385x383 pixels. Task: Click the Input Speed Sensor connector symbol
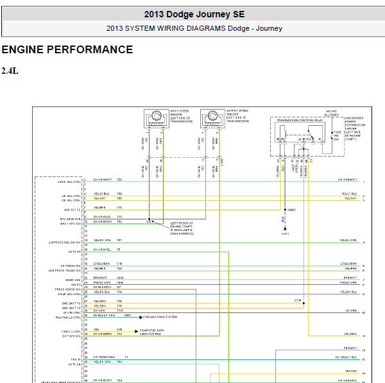[x=155, y=119]
